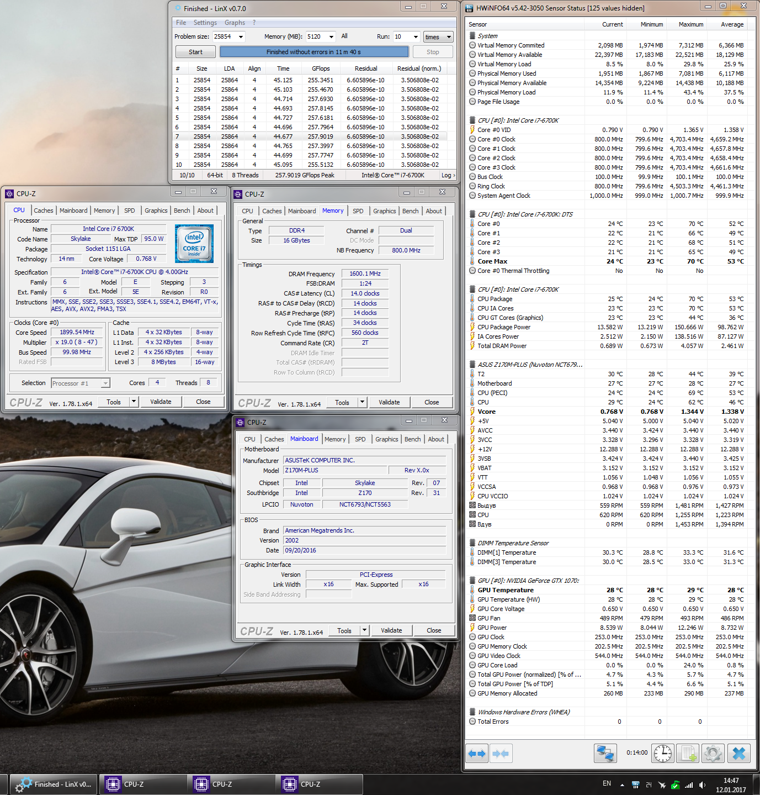Activate the LinX taskbar button
The height and width of the screenshot is (795, 760).
54,785
